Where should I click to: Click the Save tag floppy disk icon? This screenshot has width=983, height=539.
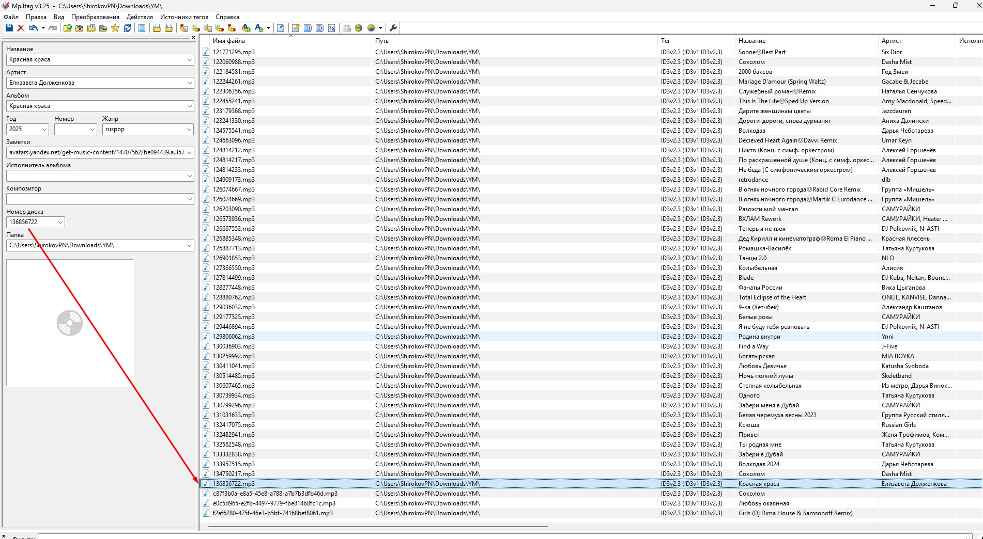(x=9, y=28)
